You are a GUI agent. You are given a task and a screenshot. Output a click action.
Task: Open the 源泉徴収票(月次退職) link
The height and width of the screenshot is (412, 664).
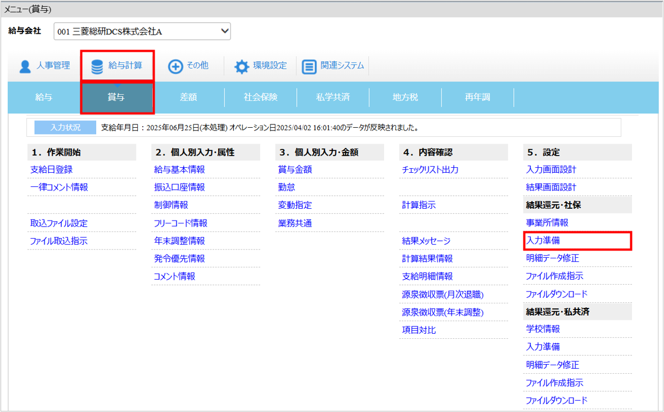click(x=443, y=294)
